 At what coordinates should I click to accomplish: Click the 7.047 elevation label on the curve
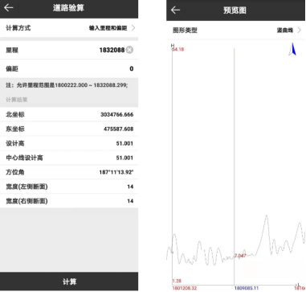point(240,256)
